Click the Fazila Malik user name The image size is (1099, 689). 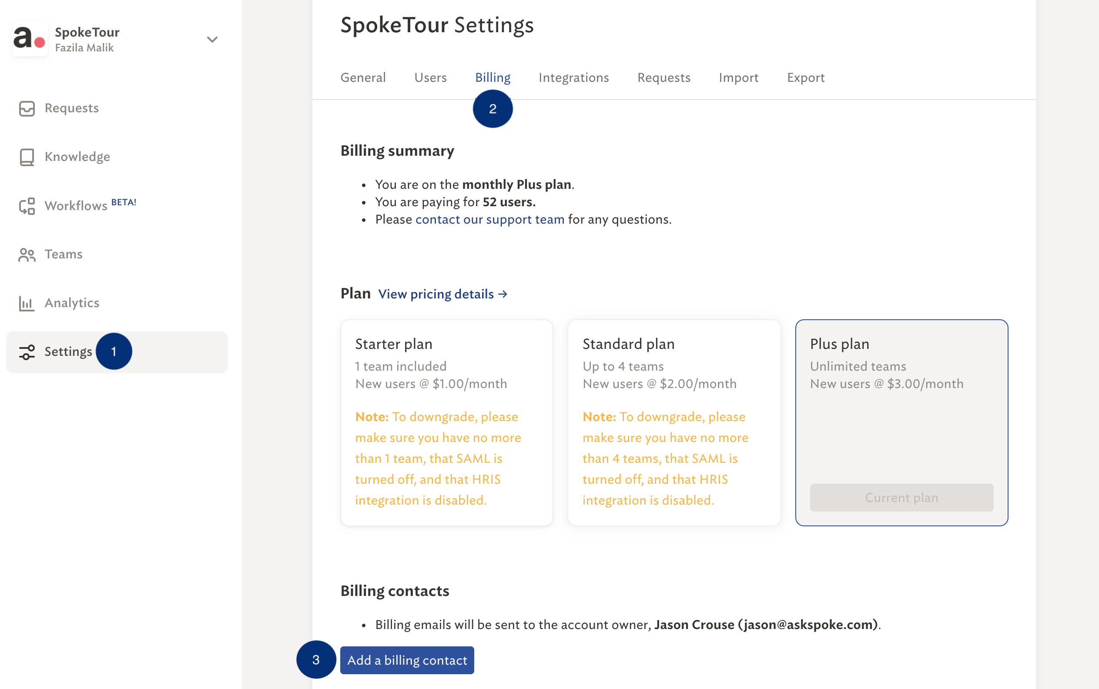pos(84,47)
